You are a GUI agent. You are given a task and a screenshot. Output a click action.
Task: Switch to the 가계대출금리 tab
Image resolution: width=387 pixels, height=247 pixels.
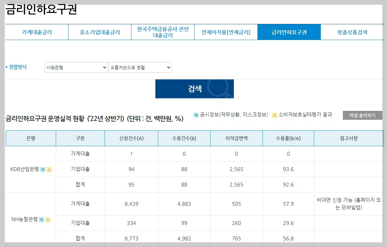click(x=36, y=32)
